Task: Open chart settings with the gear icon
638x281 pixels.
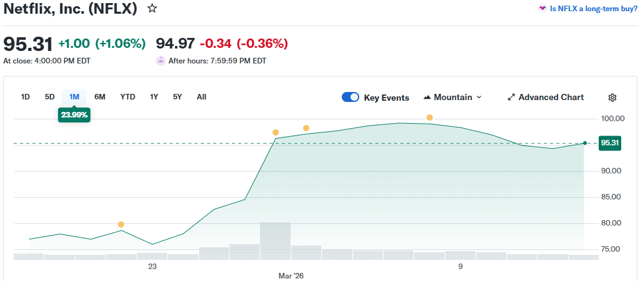Action: 612,98
